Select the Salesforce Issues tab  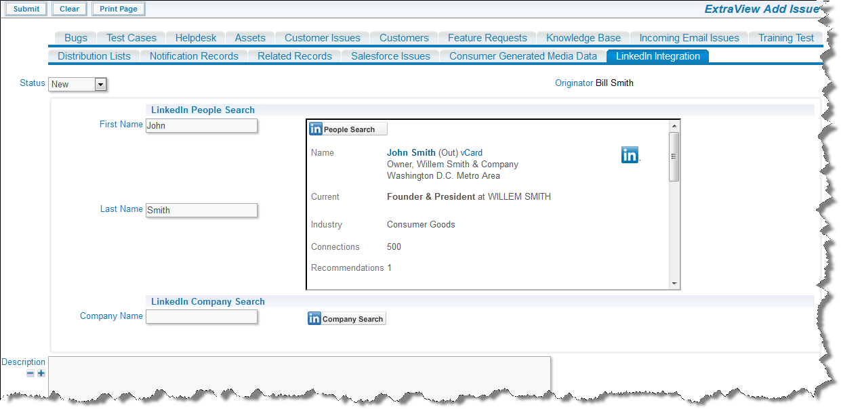click(390, 56)
